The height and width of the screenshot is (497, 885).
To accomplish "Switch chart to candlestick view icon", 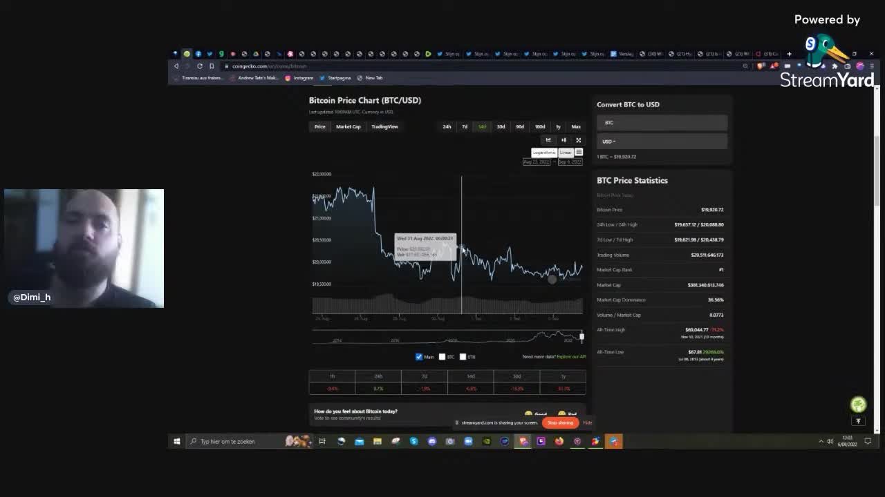I will tap(563, 140).
